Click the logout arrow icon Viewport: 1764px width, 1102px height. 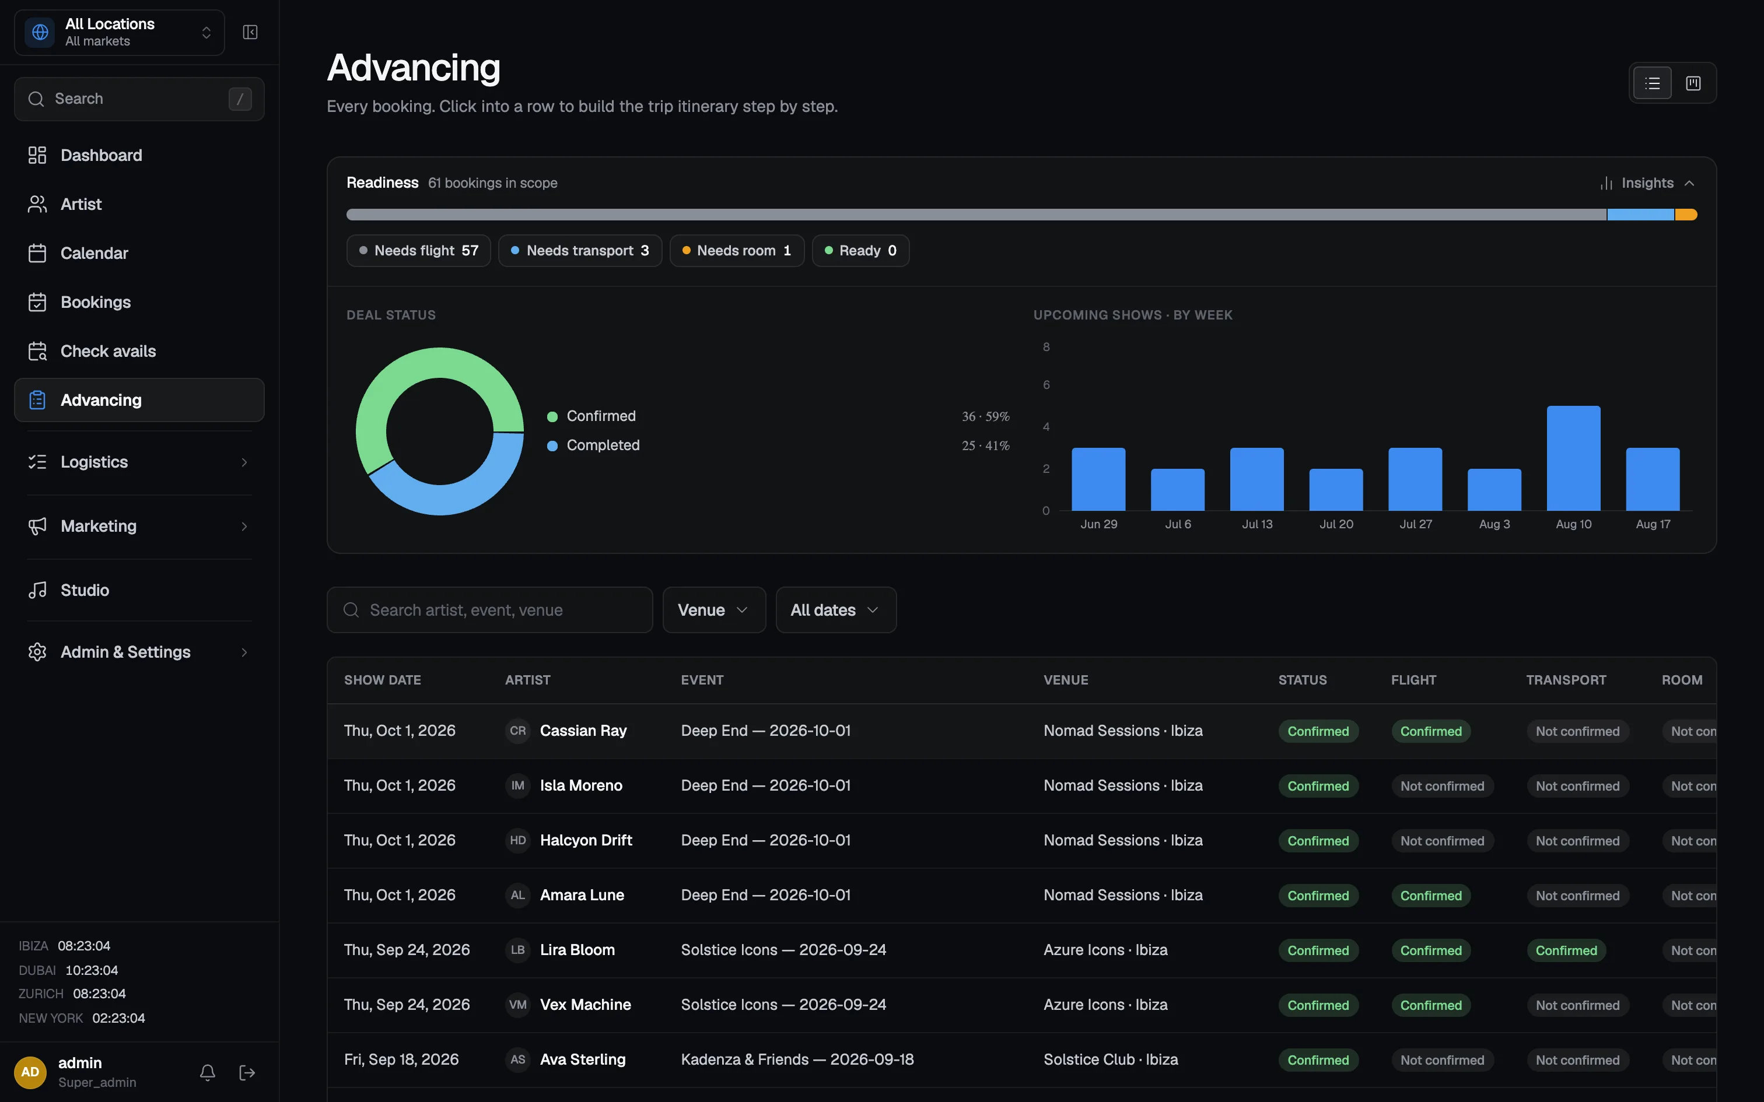coord(247,1072)
